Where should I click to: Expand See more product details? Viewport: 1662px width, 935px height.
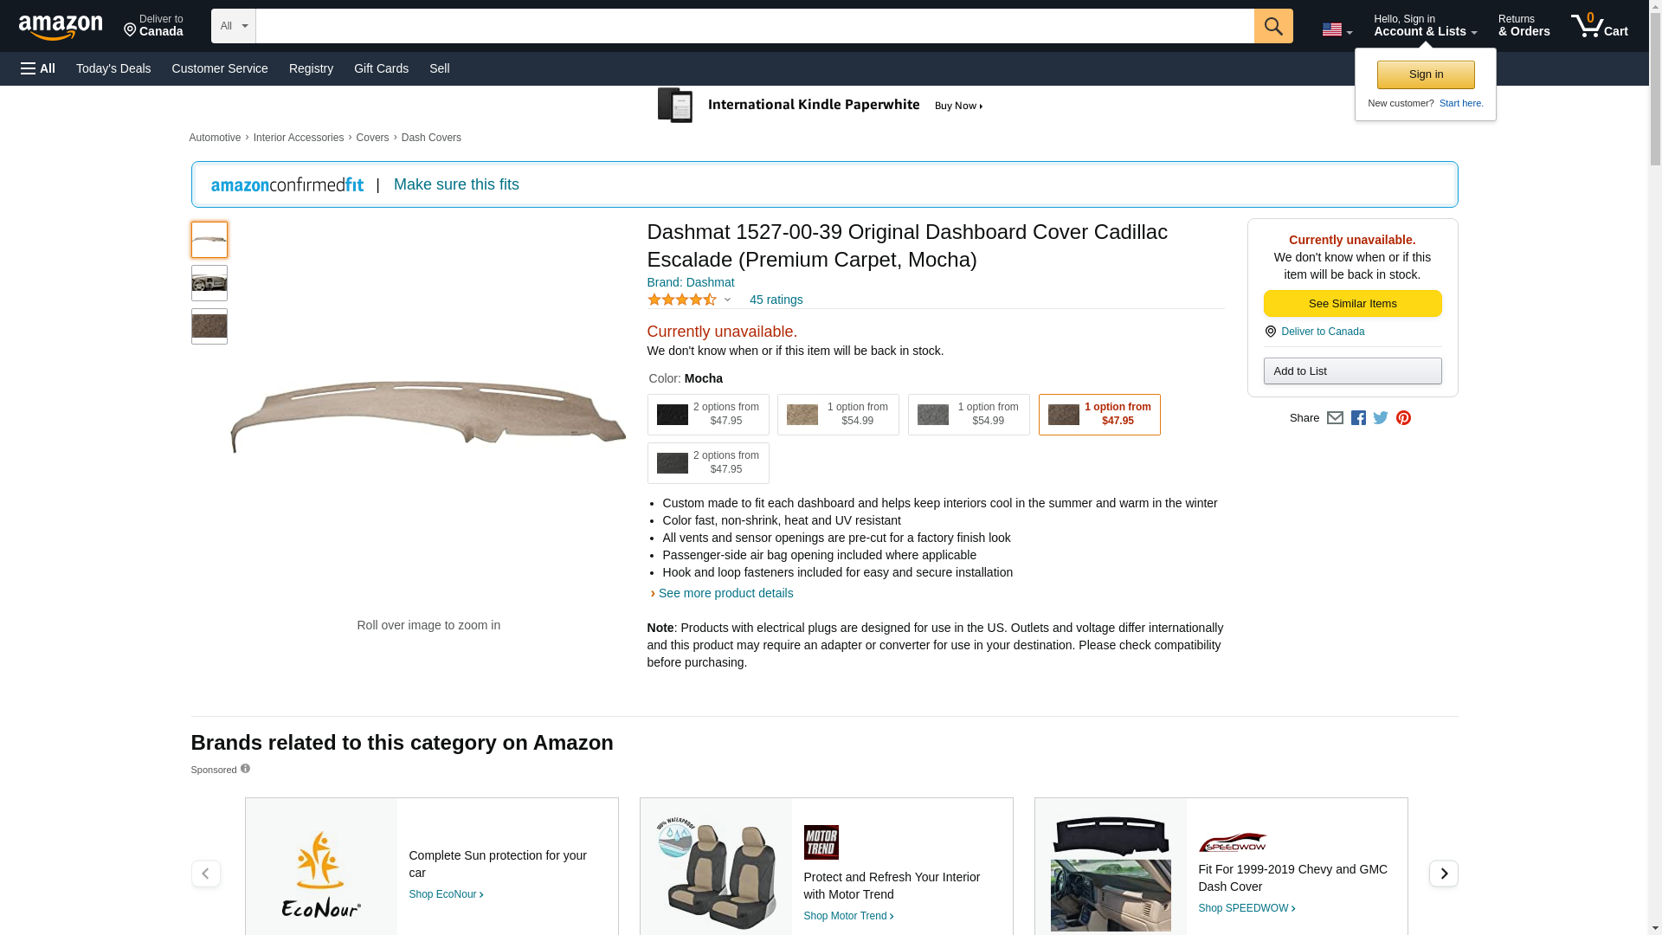[725, 593]
